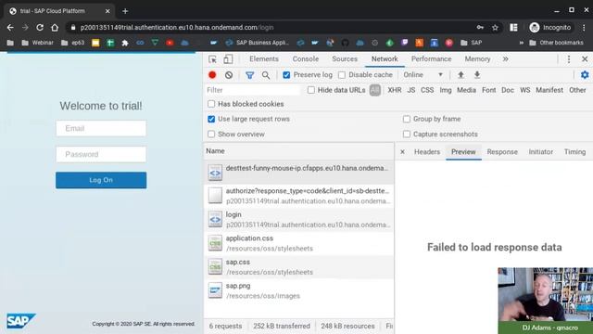
Task: Close the DevTools panel
Action: pyautogui.click(x=585, y=59)
